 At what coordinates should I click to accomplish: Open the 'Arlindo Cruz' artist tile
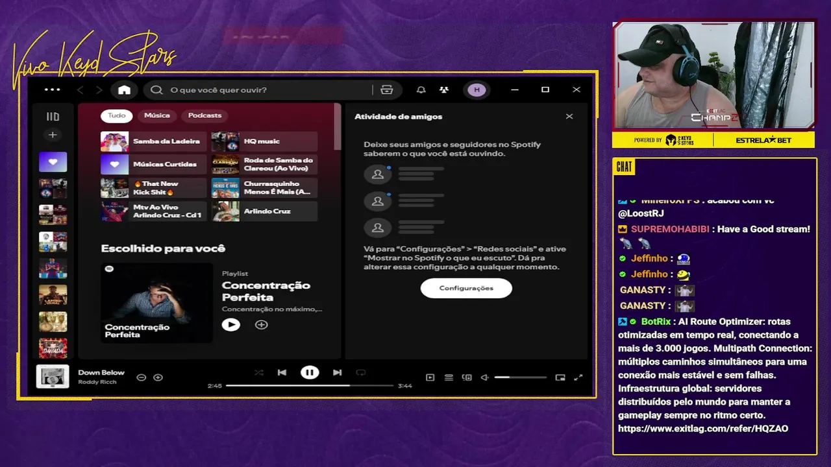[x=264, y=211]
